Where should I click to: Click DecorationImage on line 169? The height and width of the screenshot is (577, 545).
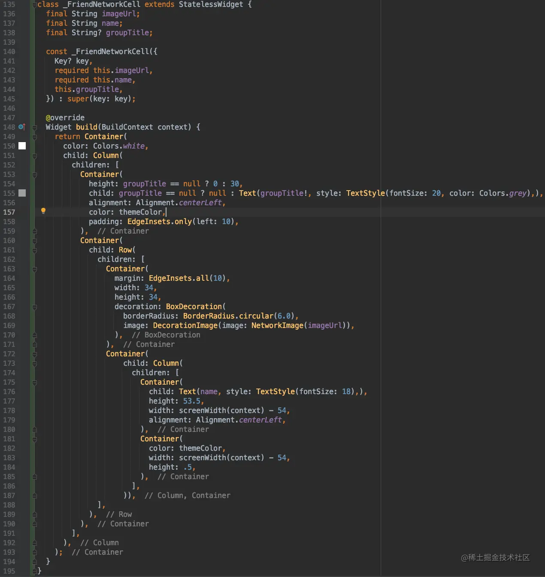point(185,325)
